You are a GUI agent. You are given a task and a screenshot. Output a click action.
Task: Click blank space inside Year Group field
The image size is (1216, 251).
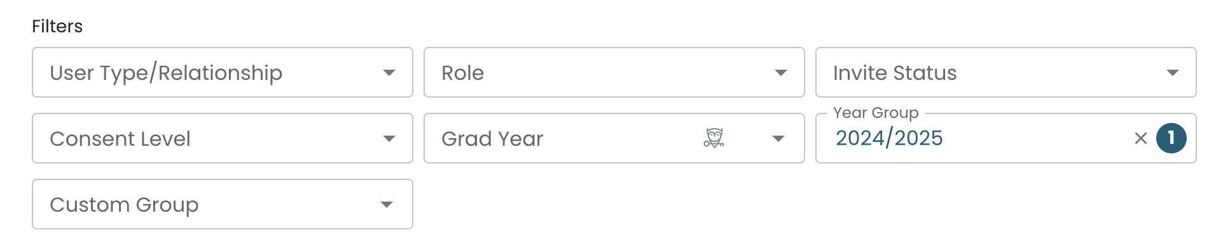click(x=1037, y=138)
